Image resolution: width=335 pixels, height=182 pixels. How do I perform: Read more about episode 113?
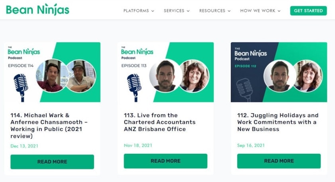[x=166, y=161]
